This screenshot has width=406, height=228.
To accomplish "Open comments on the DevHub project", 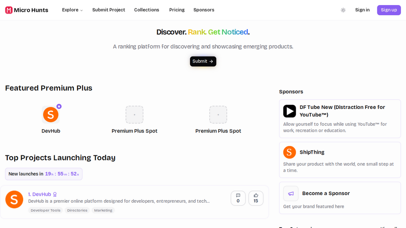I will tap(238, 198).
